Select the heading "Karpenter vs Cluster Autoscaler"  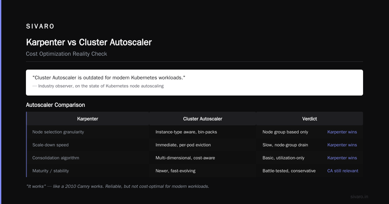(x=89, y=42)
